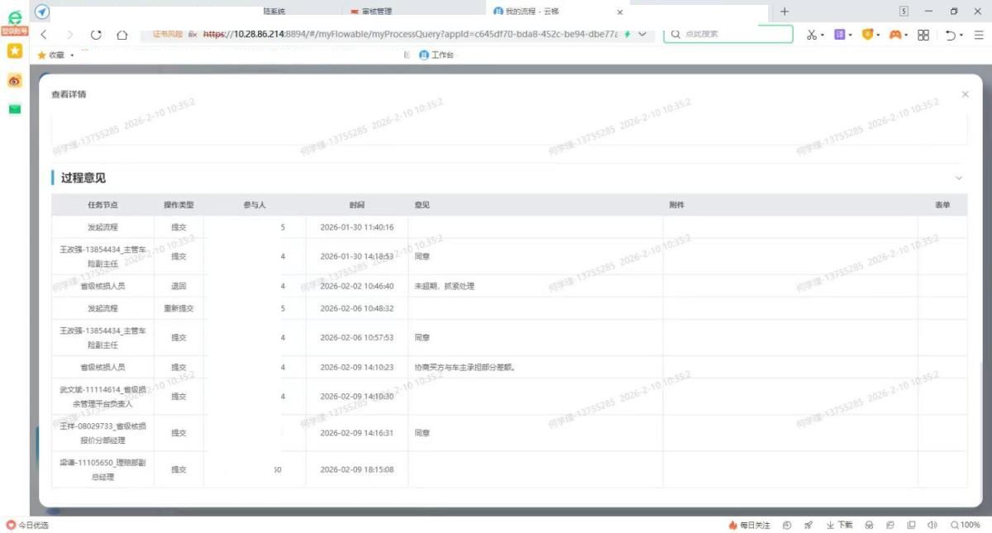The width and height of the screenshot is (992, 533).
Task: Close the 查看详情 dialog
Action: coord(965,94)
